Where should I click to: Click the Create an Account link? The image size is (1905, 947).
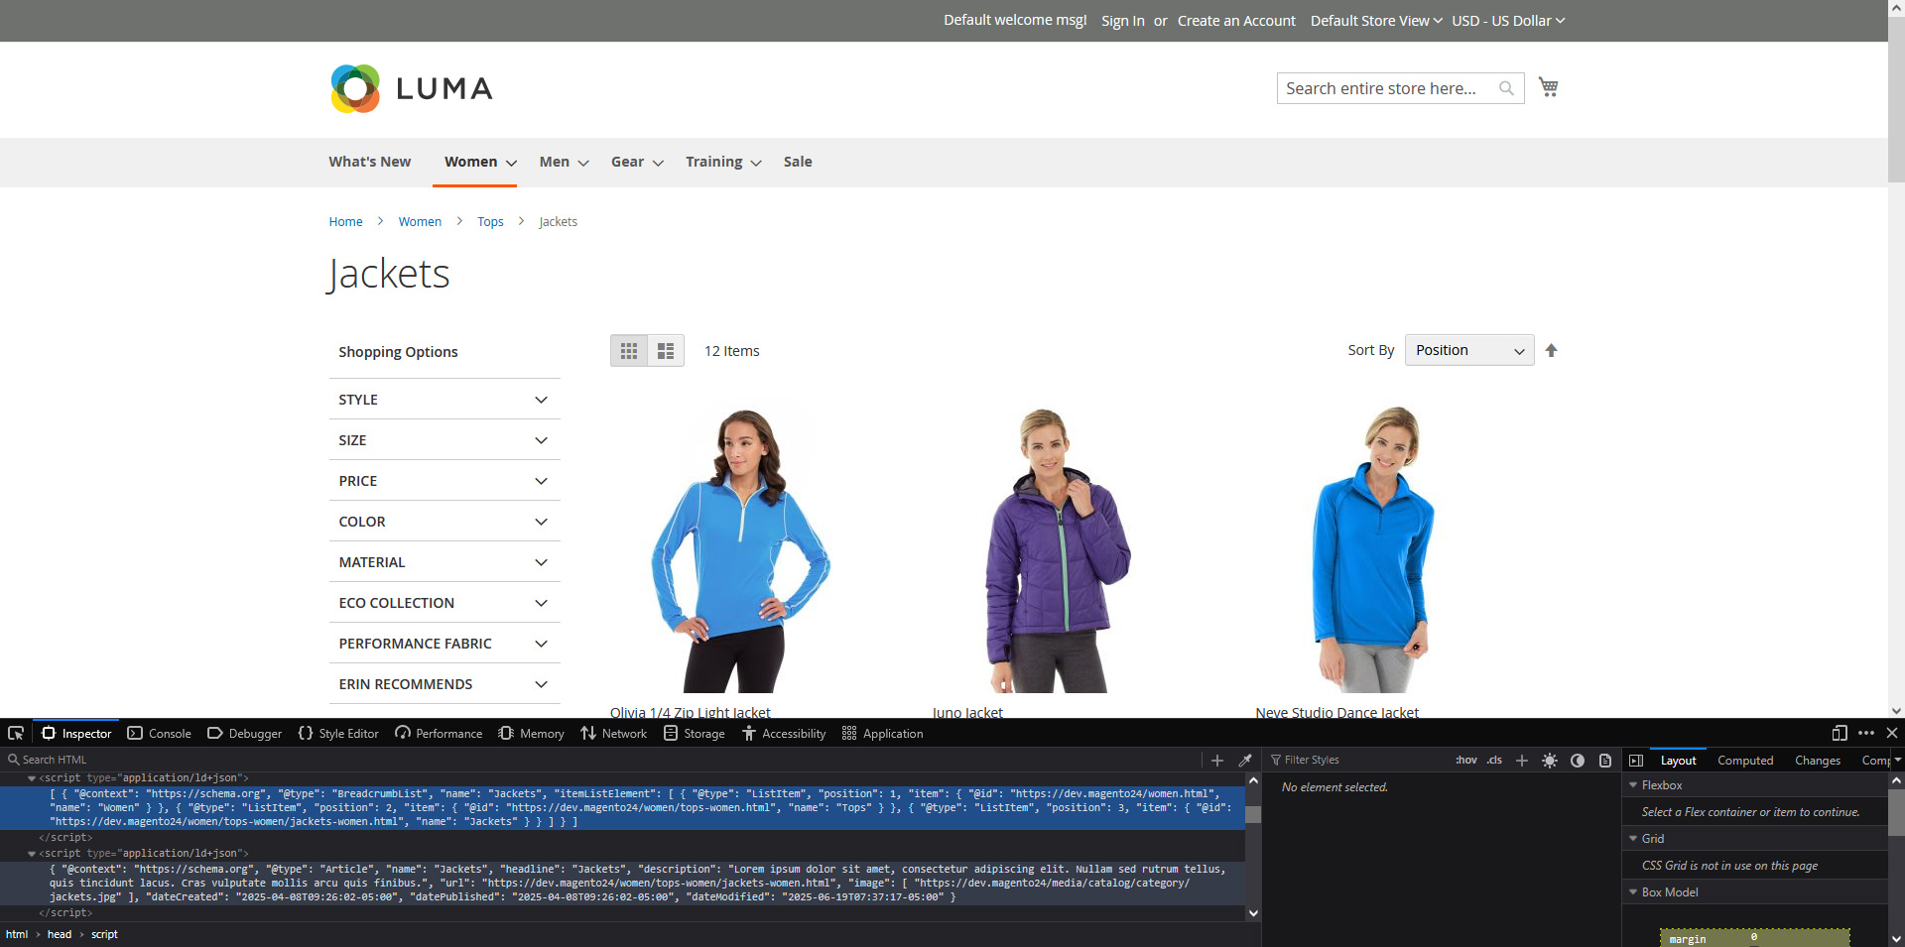(1235, 20)
